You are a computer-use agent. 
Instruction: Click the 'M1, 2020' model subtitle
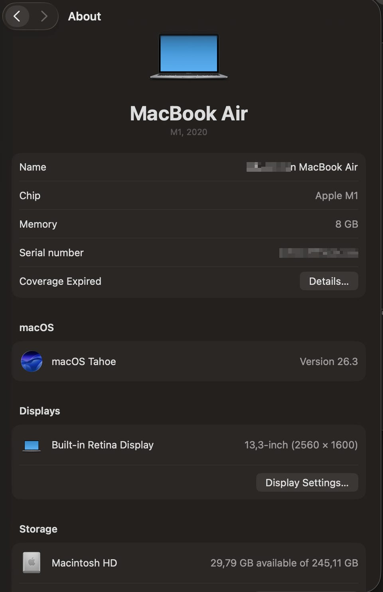click(x=189, y=132)
